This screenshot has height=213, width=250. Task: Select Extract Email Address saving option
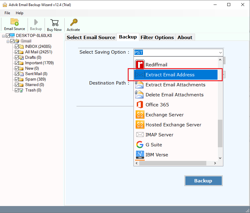point(176,75)
